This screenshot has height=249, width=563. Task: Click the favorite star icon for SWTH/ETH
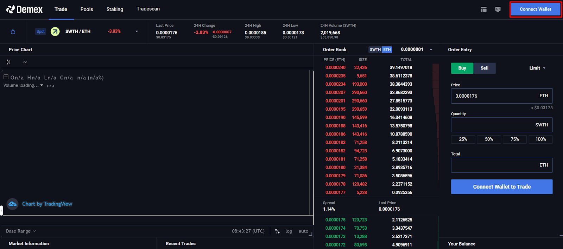point(13,32)
